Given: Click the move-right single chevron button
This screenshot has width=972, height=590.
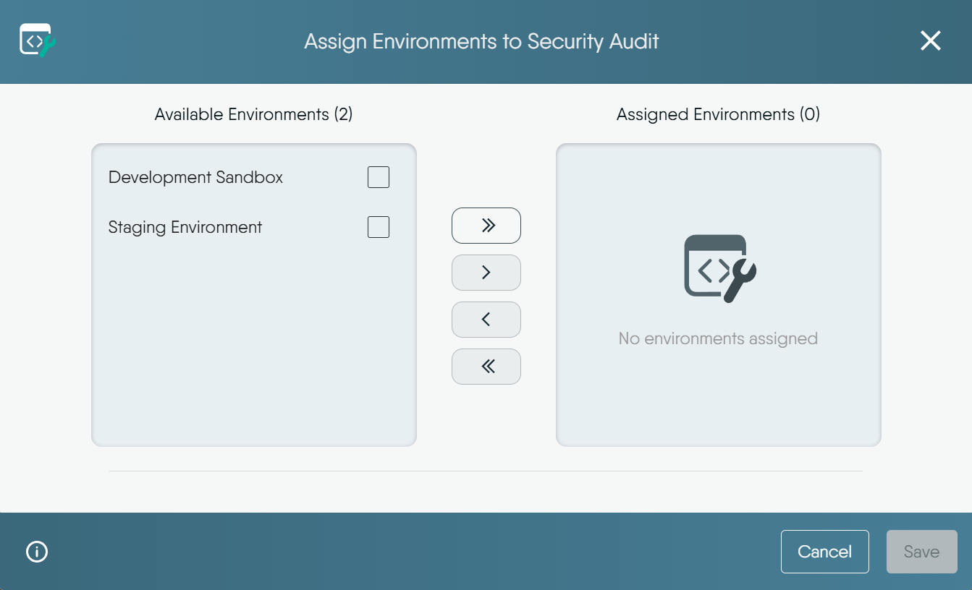Looking at the screenshot, I should (486, 272).
